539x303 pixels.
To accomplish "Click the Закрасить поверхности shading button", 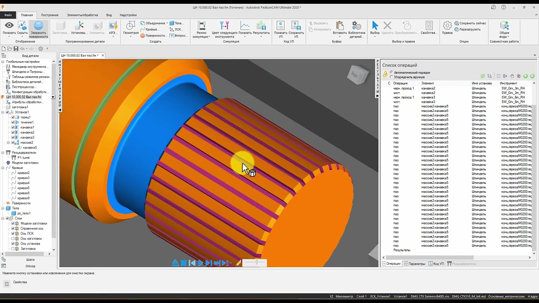I will pyautogui.click(x=38, y=29).
